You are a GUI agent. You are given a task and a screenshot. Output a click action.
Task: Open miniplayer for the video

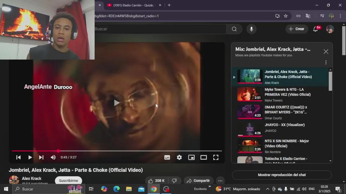[x=191, y=157]
